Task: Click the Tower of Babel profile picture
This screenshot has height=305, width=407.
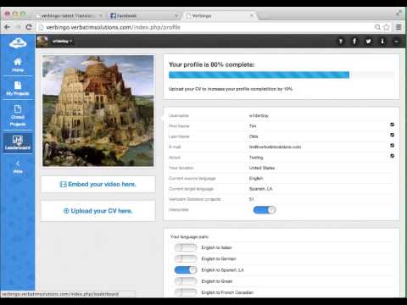Action: (98, 111)
